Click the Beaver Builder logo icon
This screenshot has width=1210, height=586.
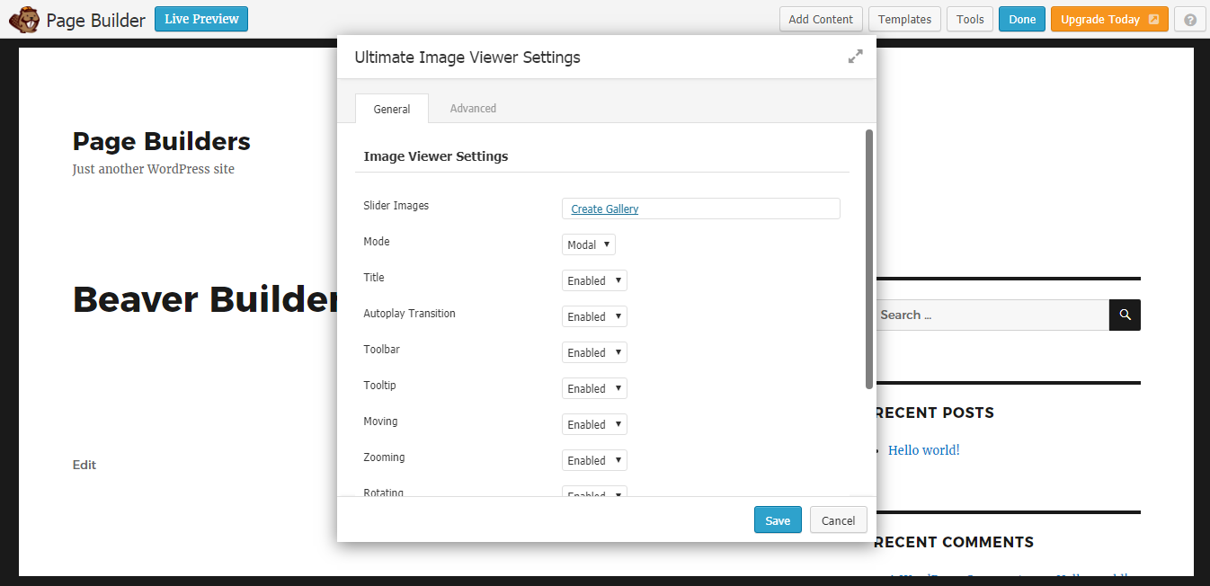pos(23,19)
